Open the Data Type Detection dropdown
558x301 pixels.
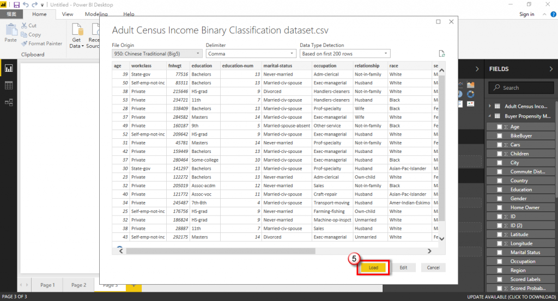click(345, 54)
